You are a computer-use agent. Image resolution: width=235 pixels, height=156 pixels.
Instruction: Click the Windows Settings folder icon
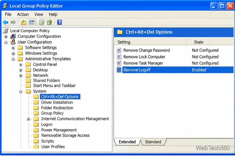click(x=20, y=53)
